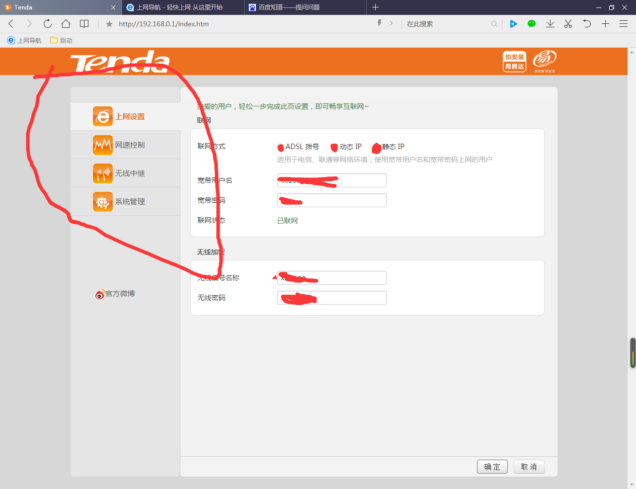The image size is (636, 489).
Task: Close the Tenda tab
Action: pyautogui.click(x=113, y=7)
